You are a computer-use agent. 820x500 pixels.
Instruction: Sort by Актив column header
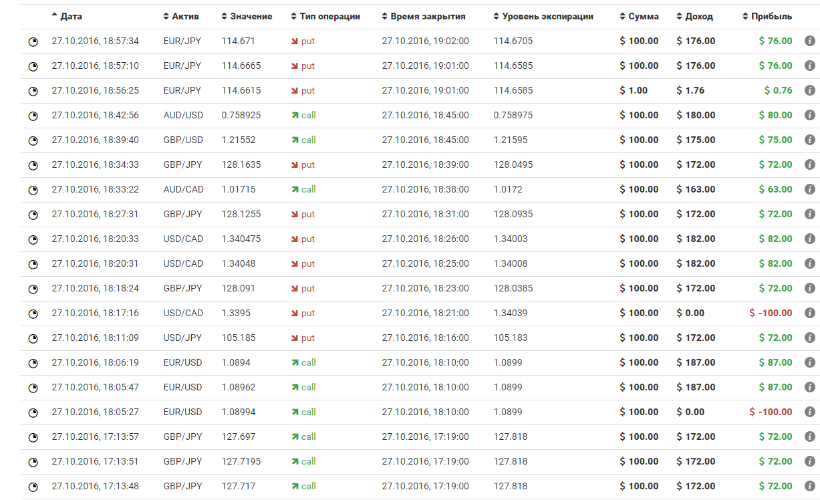(x=185, y=16)
